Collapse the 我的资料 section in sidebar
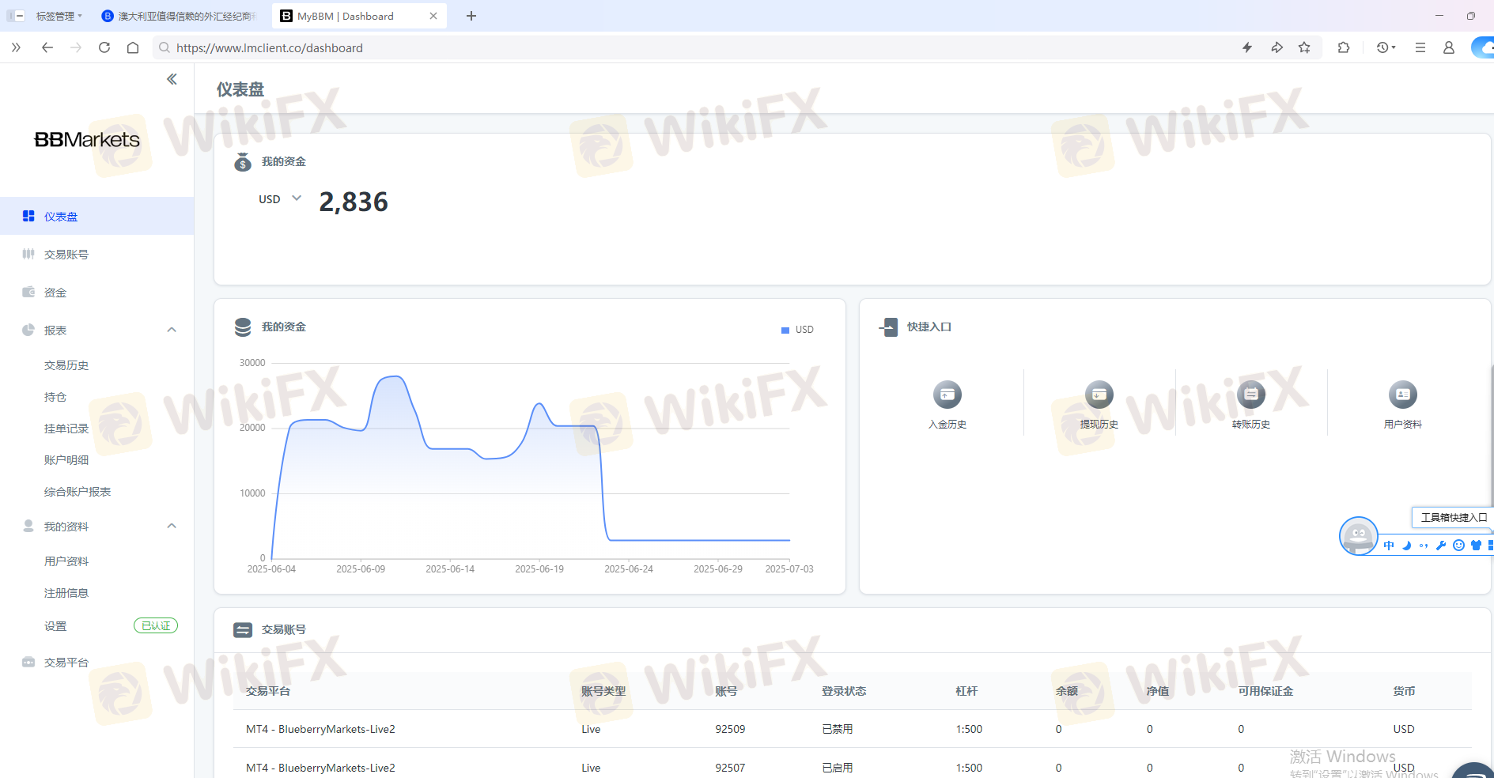 172,526
